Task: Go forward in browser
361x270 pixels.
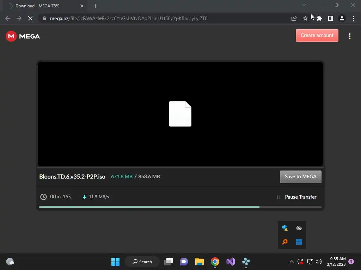Action: pyautogui.click(x=19, y=18)
